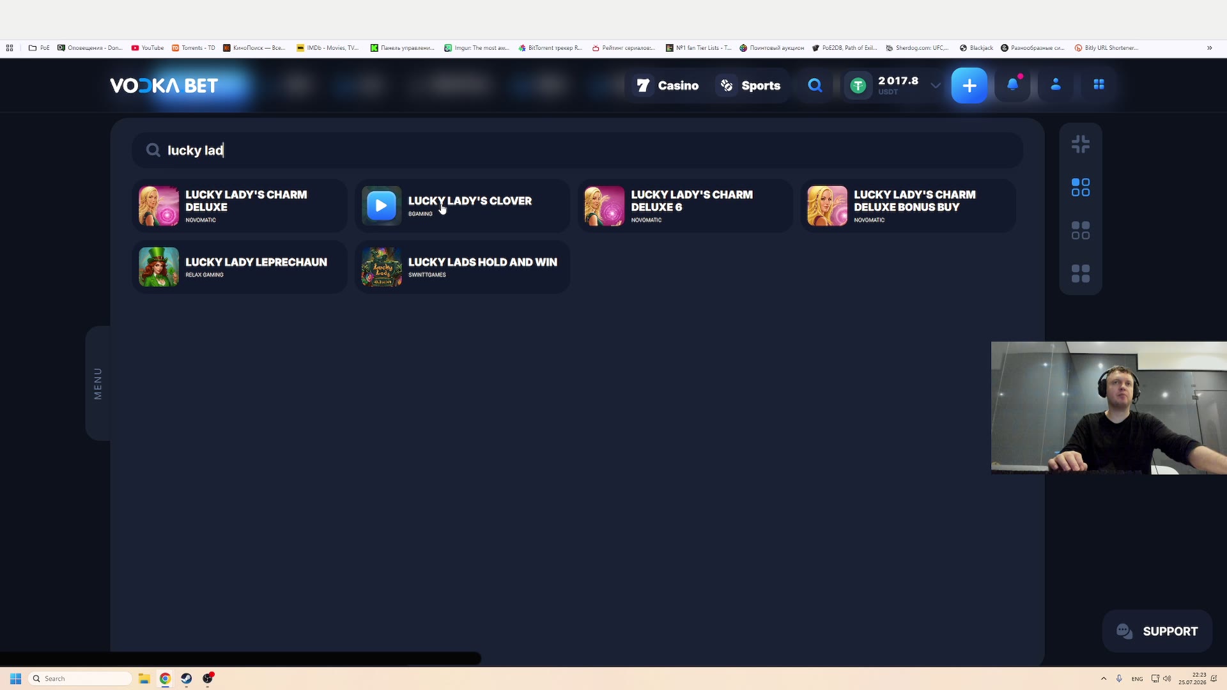Image resolution: width=1227 pixels, height=690 pixels.
Task: Open the volume speaker tray icon
Action: pyautogui.click(x=1167, y=678)
